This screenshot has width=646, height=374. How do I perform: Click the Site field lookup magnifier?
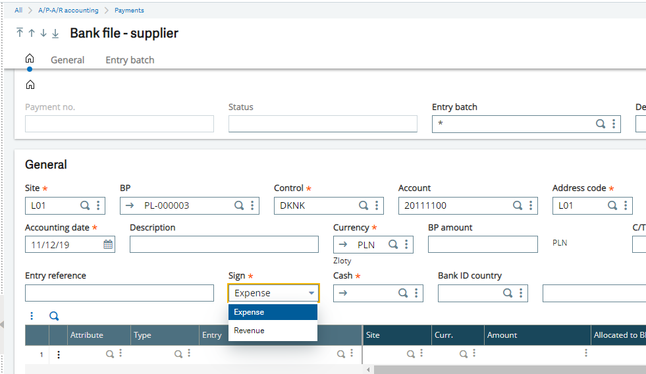(85, 205)
